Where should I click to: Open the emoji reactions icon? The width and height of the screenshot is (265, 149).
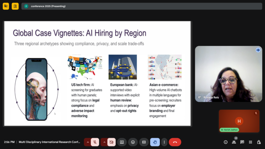133,142
